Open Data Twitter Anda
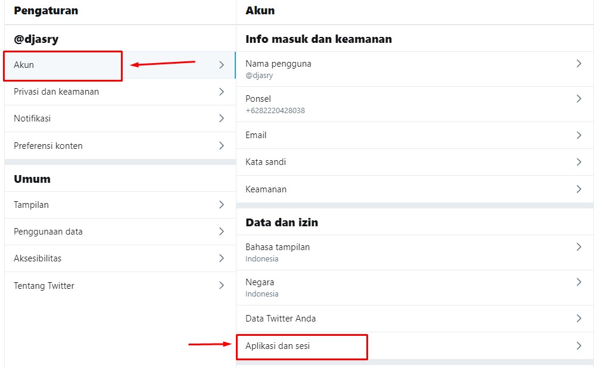The height and width of the screenshot is (368, 607). 281,319
